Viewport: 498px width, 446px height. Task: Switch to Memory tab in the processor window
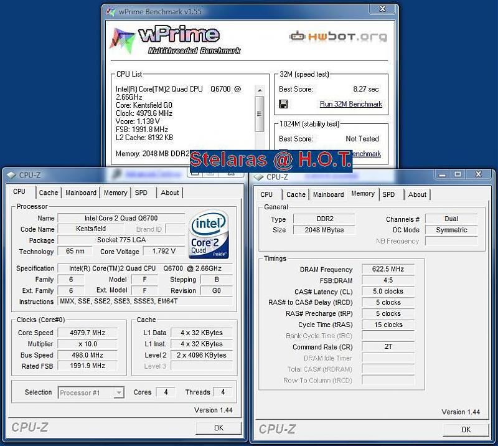116,192
